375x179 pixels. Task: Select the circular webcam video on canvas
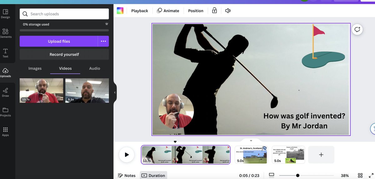[x=176, y=111]
